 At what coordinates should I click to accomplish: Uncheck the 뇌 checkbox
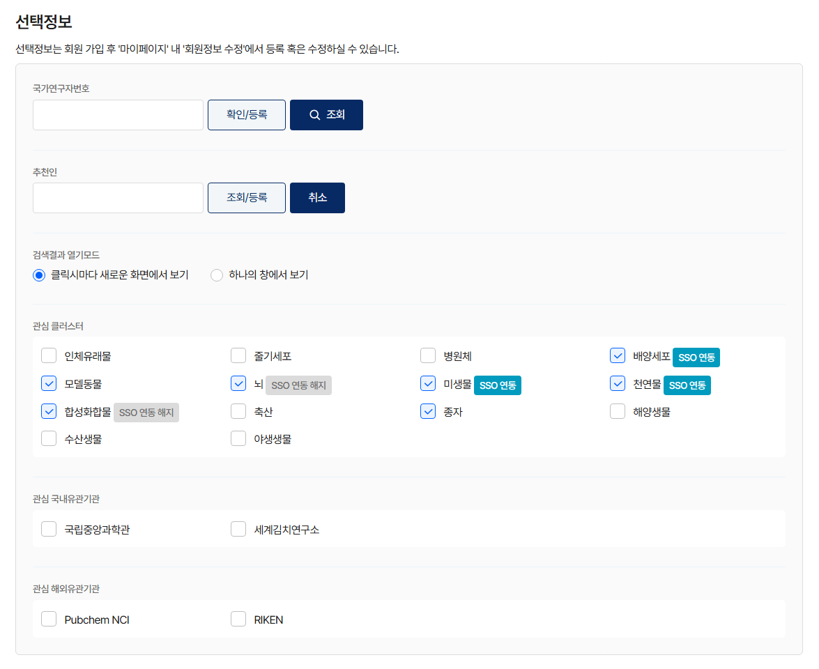[x=238, y=383]
